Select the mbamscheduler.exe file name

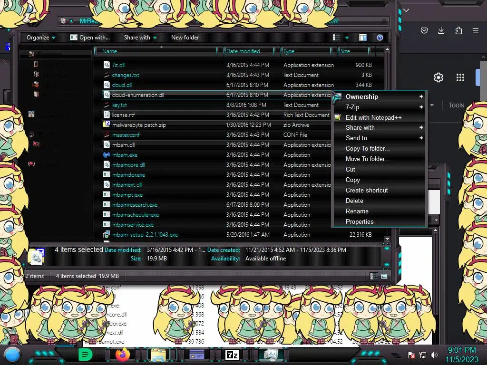(x=136, y=215)
